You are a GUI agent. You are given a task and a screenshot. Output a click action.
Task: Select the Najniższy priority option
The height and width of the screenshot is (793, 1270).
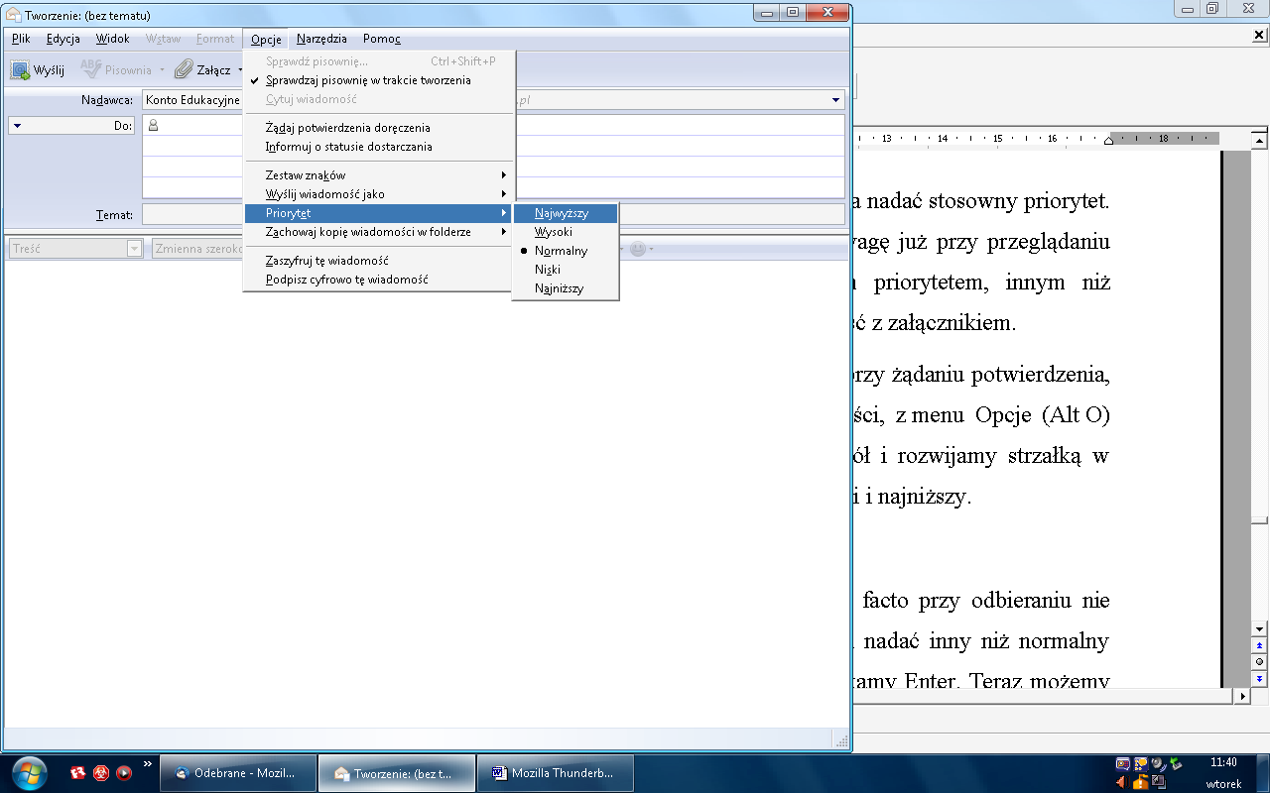point(566,288)
